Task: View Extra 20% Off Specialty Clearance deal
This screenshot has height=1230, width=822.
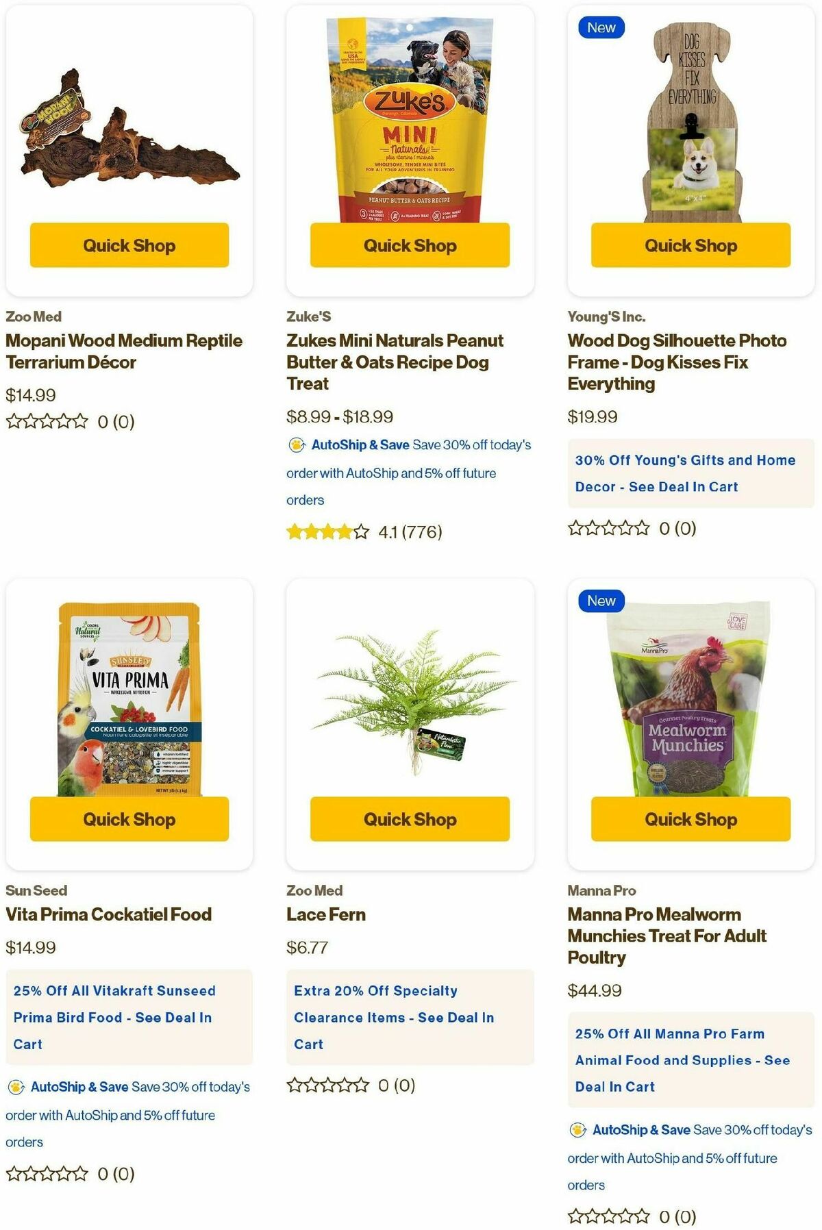Action: (410, 1017)
